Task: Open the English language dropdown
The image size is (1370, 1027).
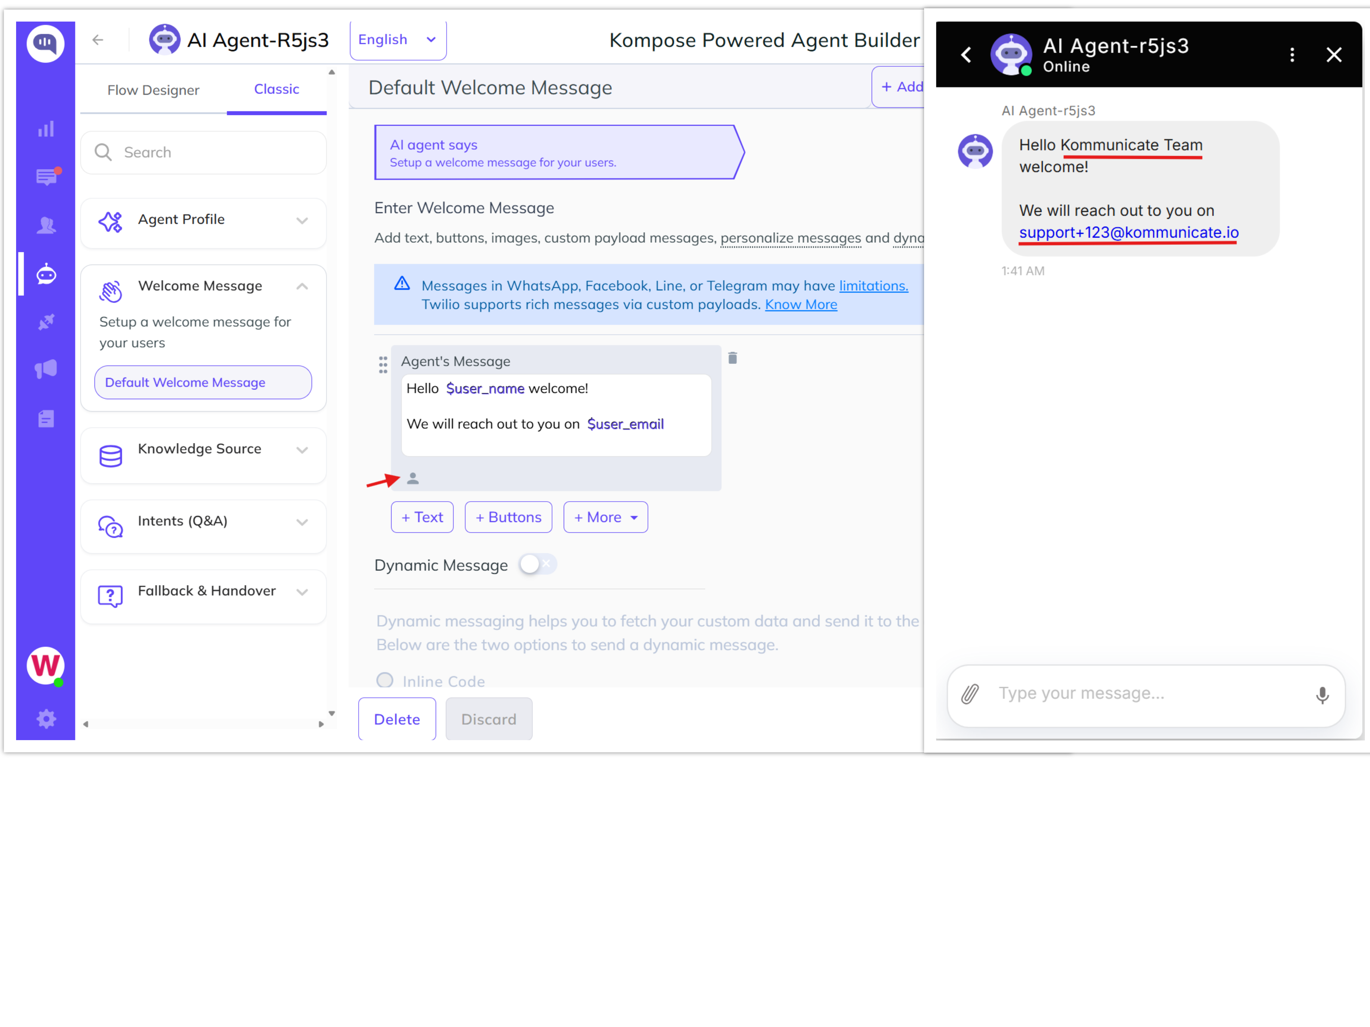Action: pos(398,40)
